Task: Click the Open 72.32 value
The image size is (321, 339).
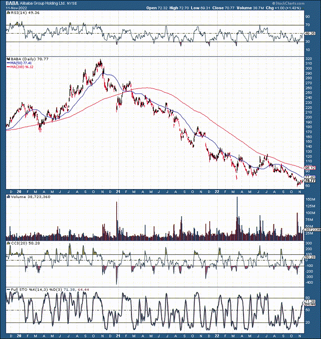Action: [x=156, y=8]
